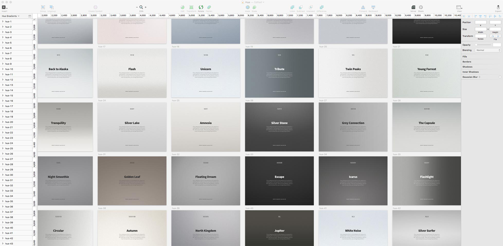
Task: Enable the Gaussian Blur checkbox
Action: 500,77
